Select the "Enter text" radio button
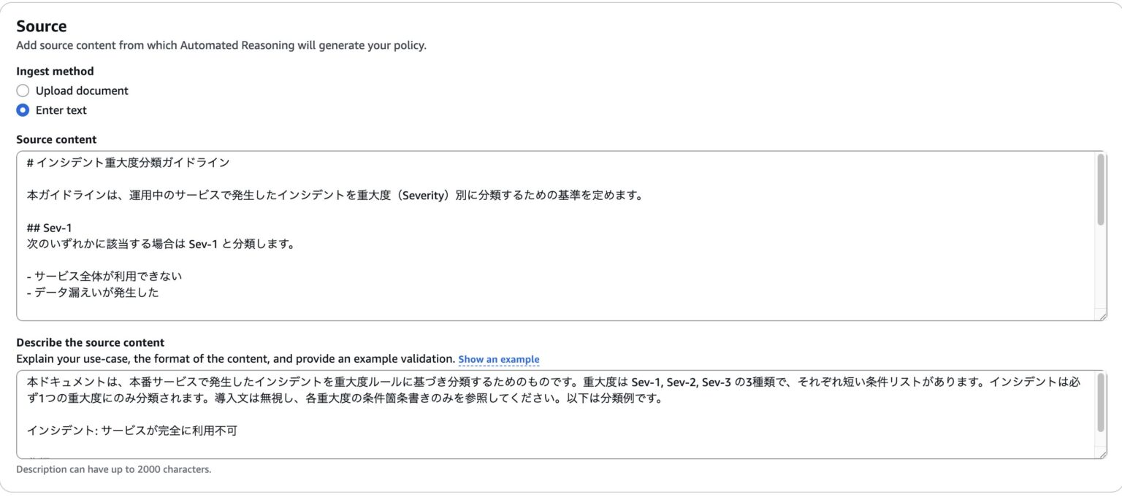The width and height of the screenshot is (1122, 497). click(23, 110)
